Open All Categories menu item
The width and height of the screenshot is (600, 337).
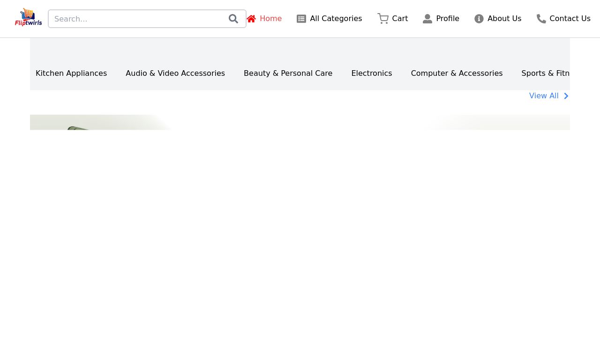(x=330, y=19)
